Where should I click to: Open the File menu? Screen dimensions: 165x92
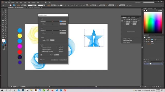point(6,2)
